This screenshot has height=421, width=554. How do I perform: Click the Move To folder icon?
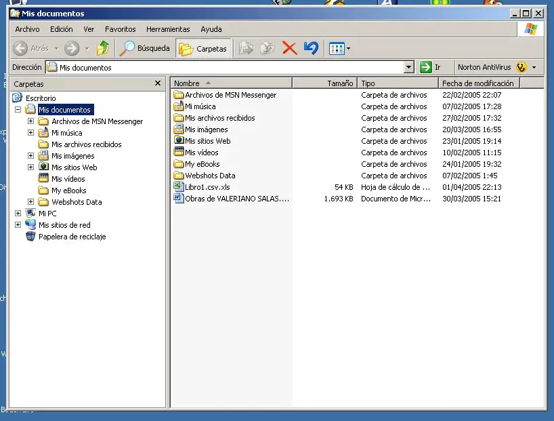247,48
